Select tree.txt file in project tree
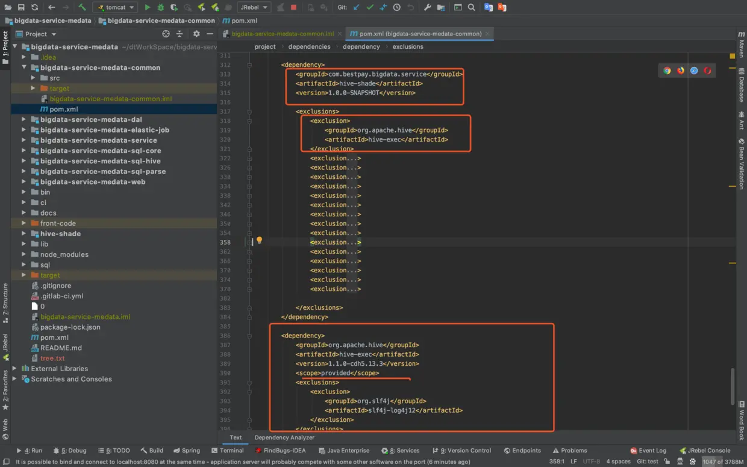The image size is (747, 467). 52,359
